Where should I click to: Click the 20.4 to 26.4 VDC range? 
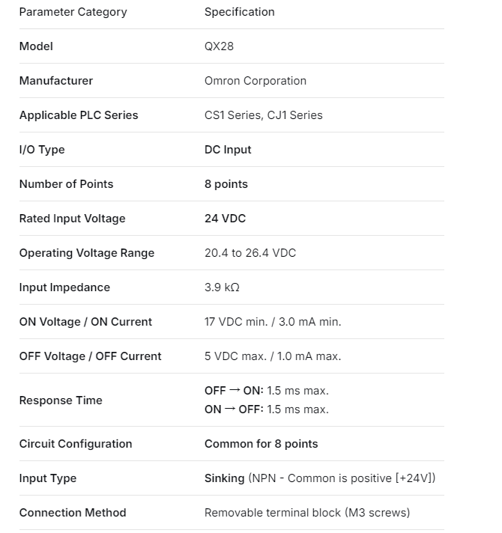pos(250,253)
